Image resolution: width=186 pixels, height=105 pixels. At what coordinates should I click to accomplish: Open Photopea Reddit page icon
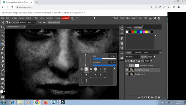(150, 18)
